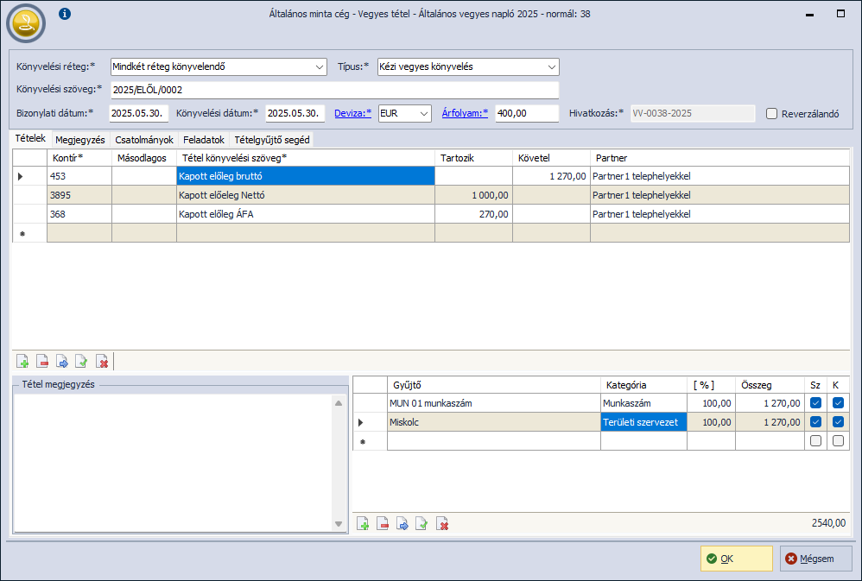Click the blue arrow icon under Tételek grid
This screenshot has width=862, height=581.
click(62, 361)
